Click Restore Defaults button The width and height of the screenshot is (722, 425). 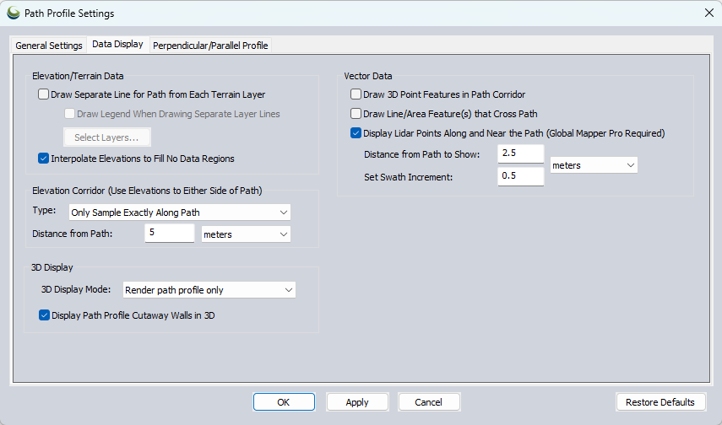[660, 402]
